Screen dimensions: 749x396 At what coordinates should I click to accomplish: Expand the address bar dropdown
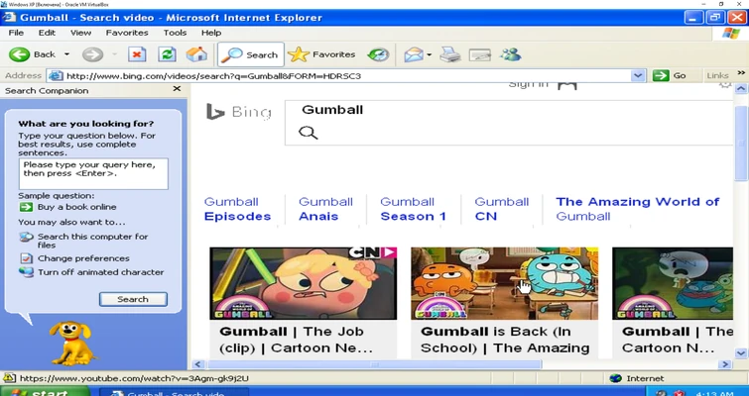point(638,76)
